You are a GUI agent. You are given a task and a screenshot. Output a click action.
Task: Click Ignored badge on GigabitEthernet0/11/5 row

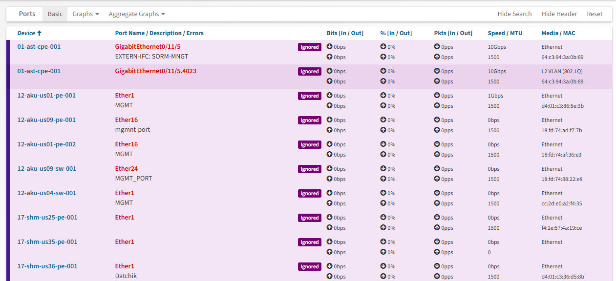pos(310,47)
